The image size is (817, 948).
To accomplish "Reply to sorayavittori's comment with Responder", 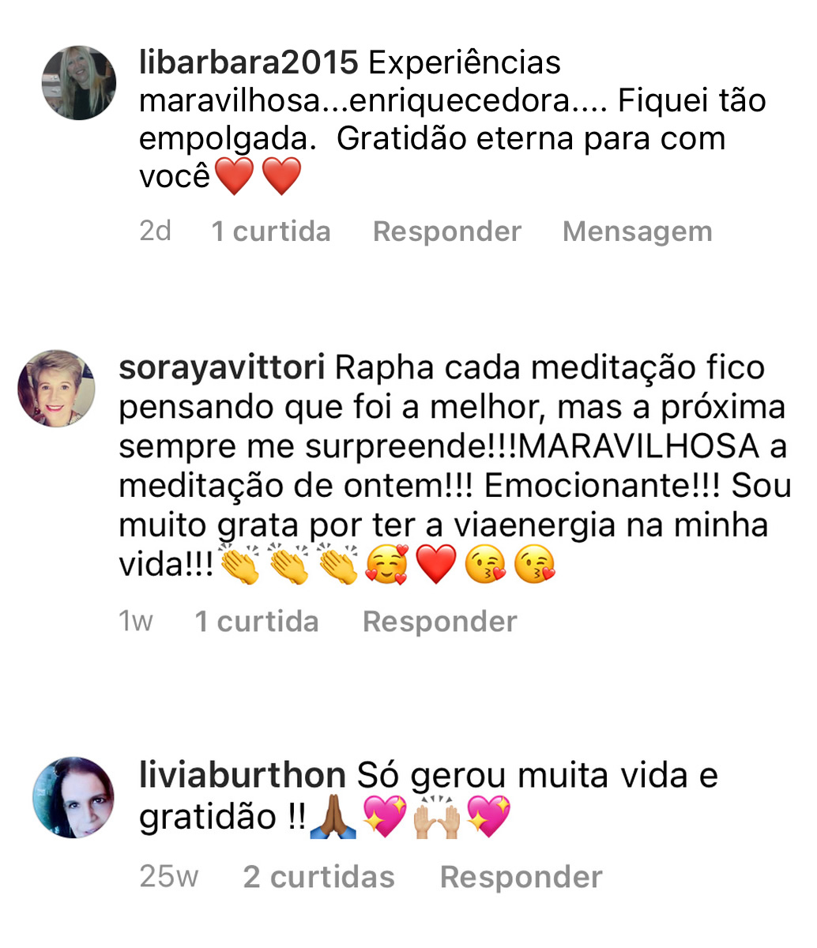I will pos(439,622).
